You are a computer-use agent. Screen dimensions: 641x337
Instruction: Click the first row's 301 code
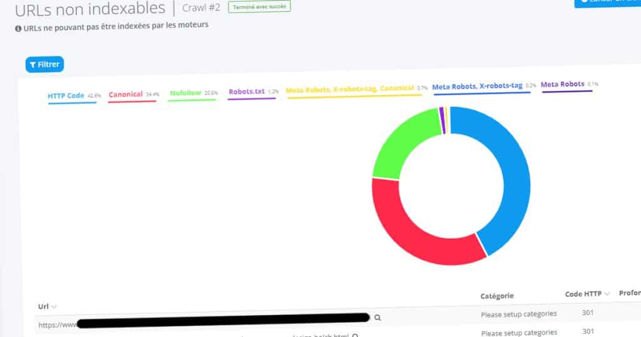point(587,313)
